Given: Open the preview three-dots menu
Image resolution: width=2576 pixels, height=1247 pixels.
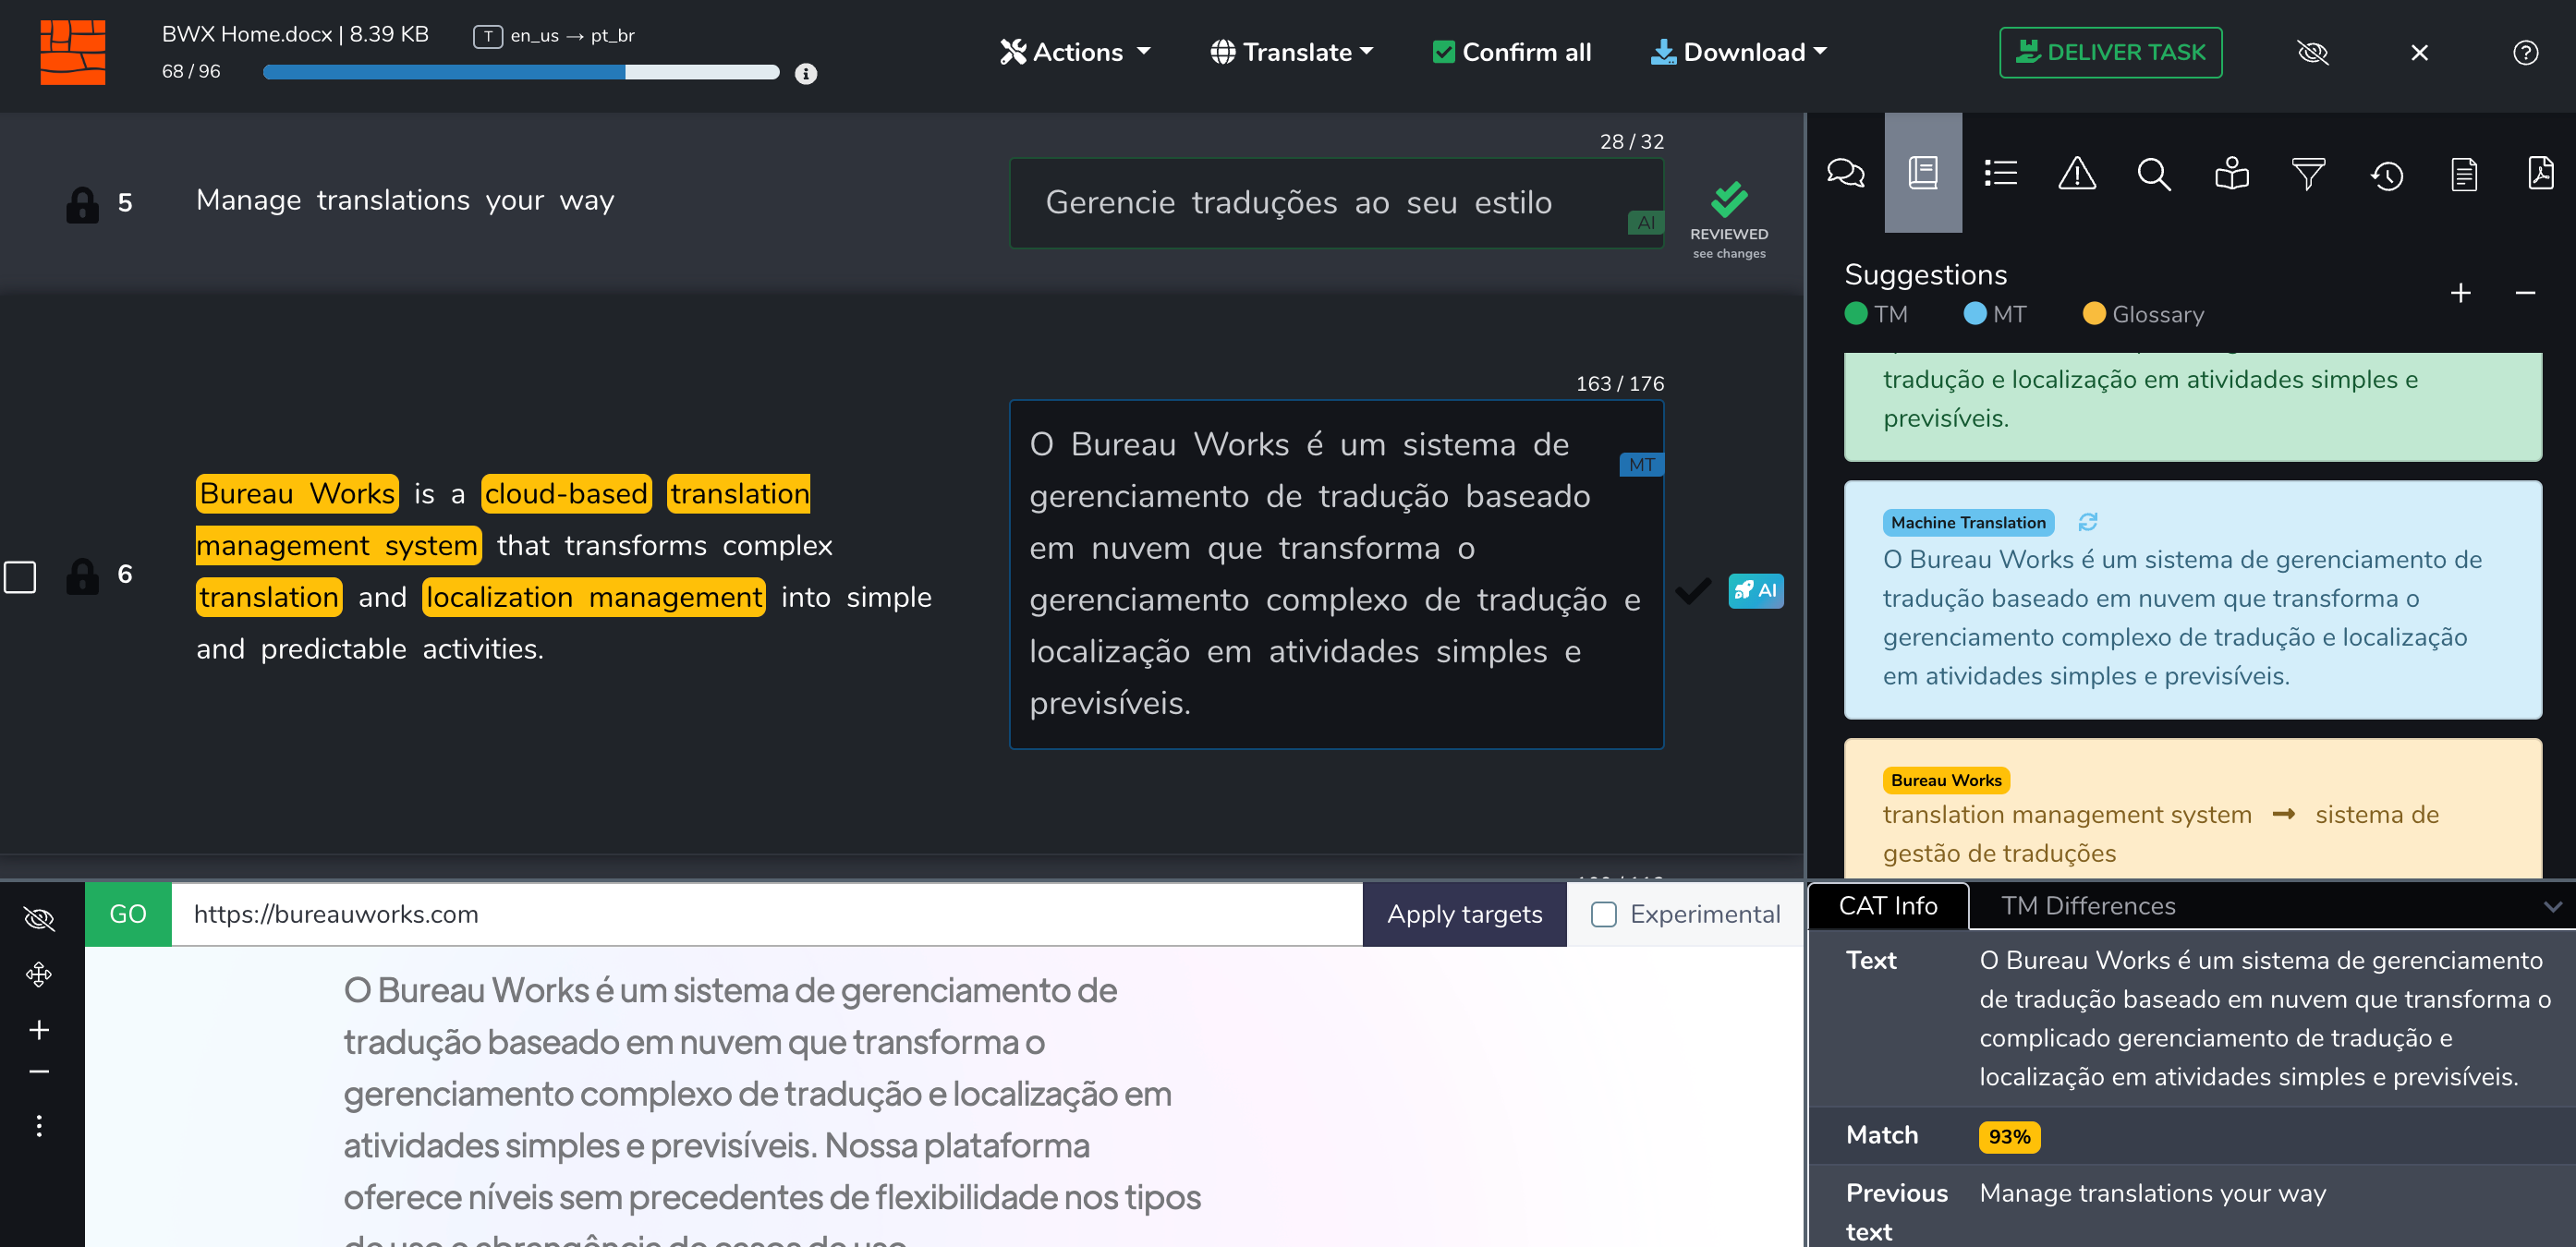Looking at the screenshot, I should (39, 1126).
